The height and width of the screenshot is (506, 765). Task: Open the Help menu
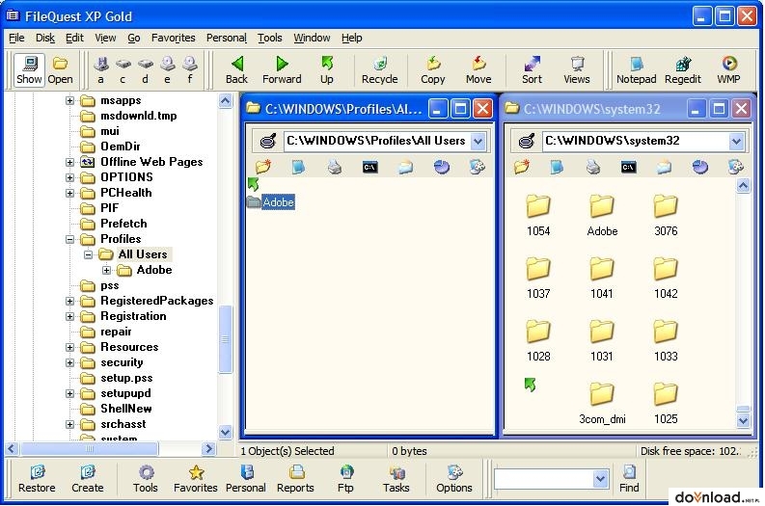pos(352,38)
